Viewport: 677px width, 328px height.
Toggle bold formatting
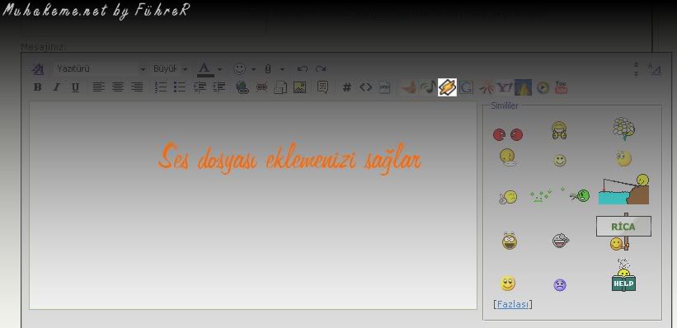pos(38,87)
